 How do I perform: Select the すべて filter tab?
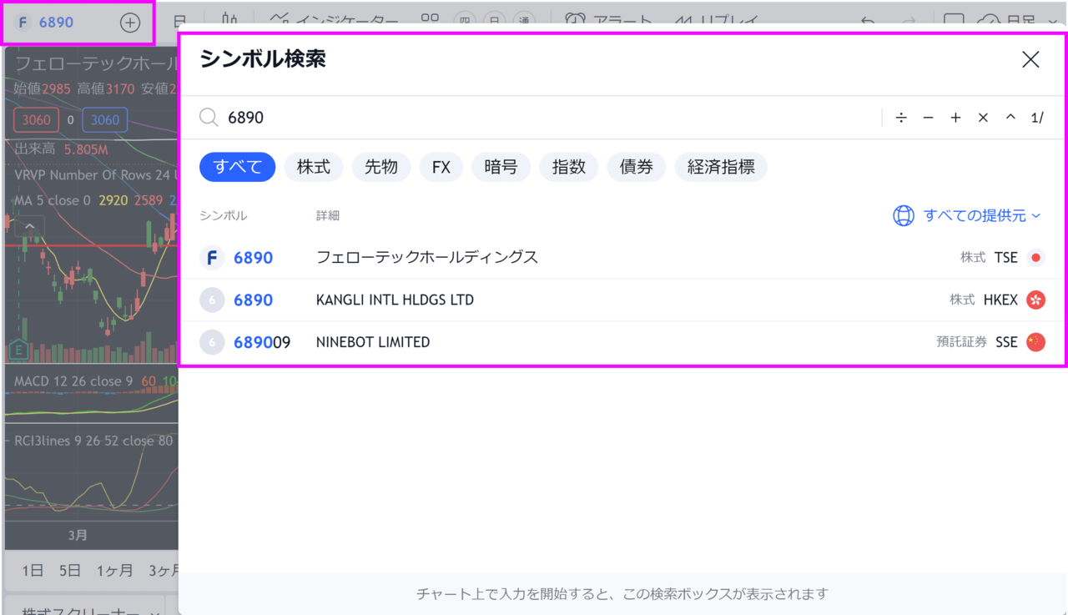point(238,167)
